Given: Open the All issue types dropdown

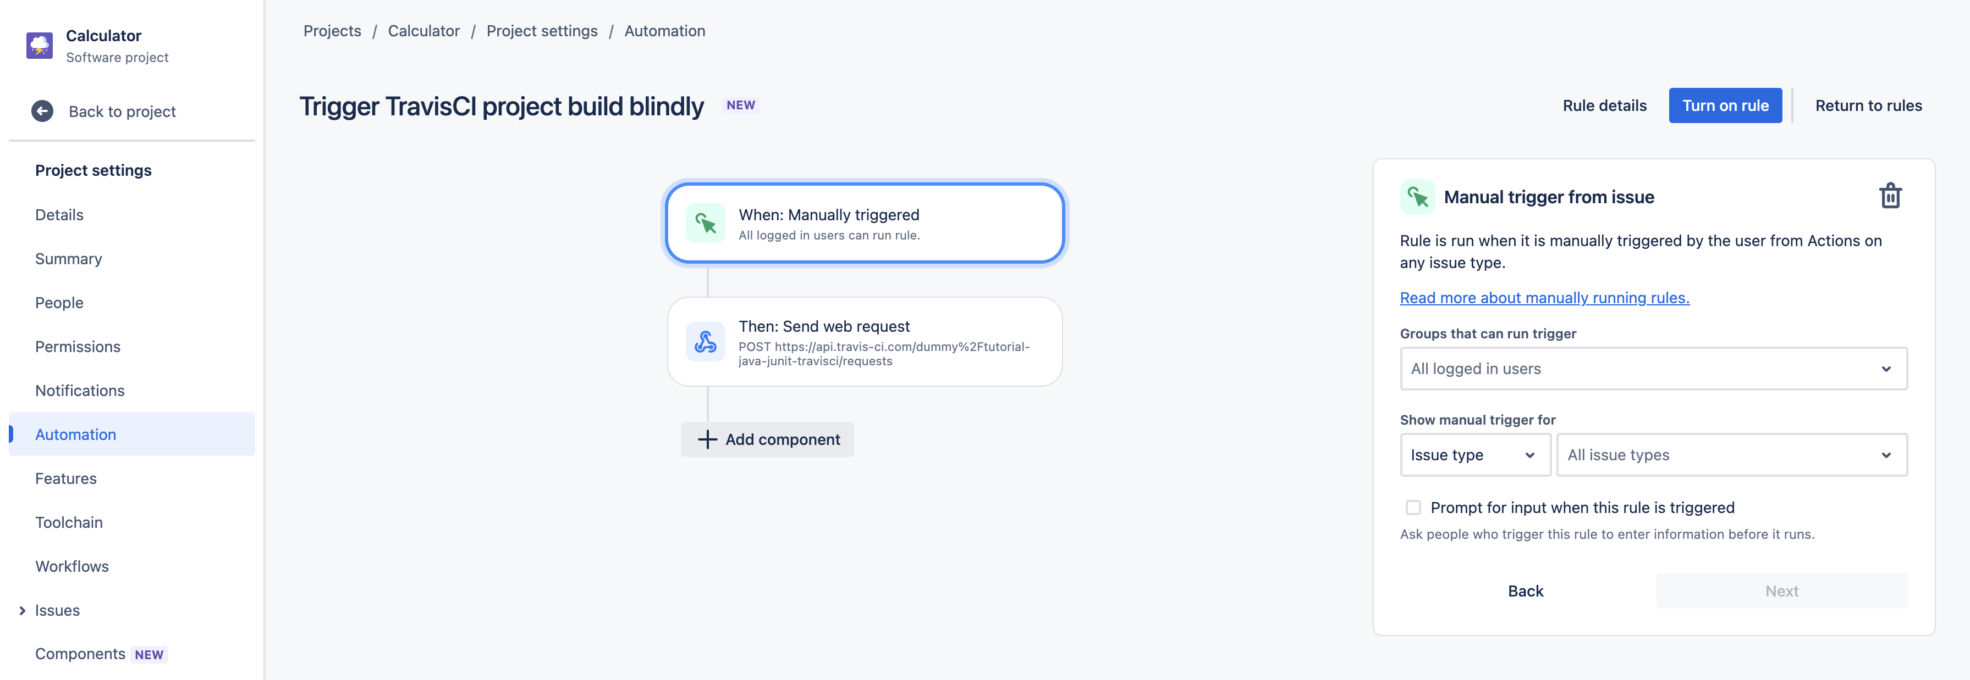Looking at the screenshot, I should [x=1731, y=455].
